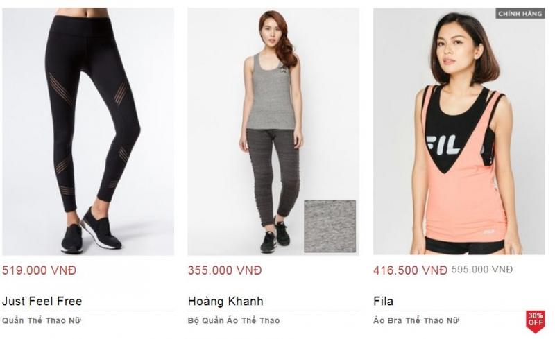Click the crossed-out 595.000 VNĐ price
Viewport: 555px width, 339px height.
[482, 270]
